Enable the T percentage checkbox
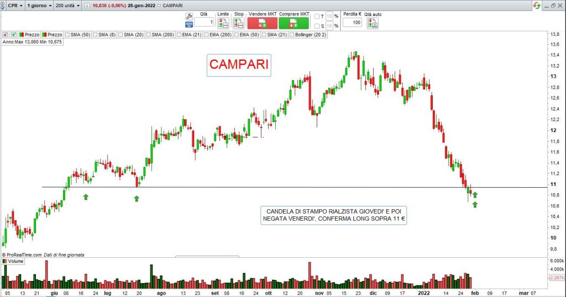 click(x=316, y=17)
